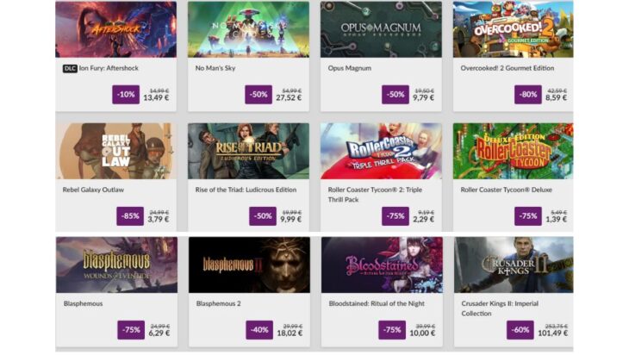The width and height of the screenshot is (629, 355).
Task: Click the 10,00 € price for Bloodstained
Action: [x=422, y=333]
